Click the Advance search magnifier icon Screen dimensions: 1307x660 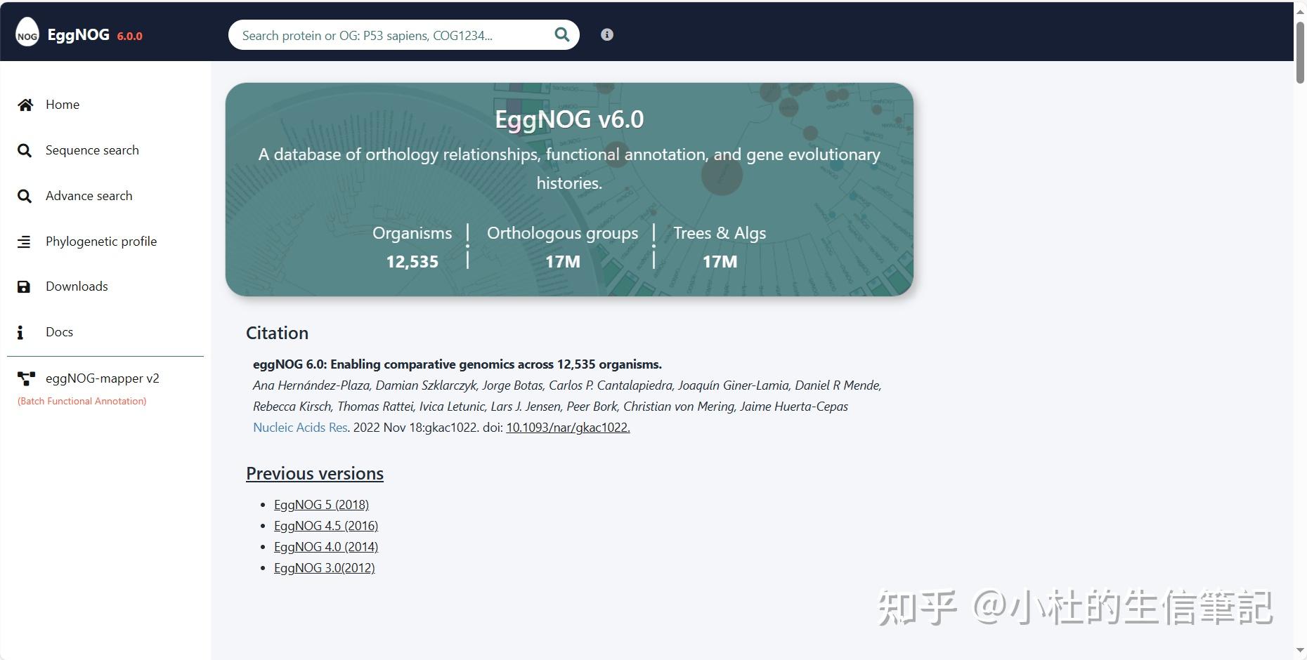25,196
